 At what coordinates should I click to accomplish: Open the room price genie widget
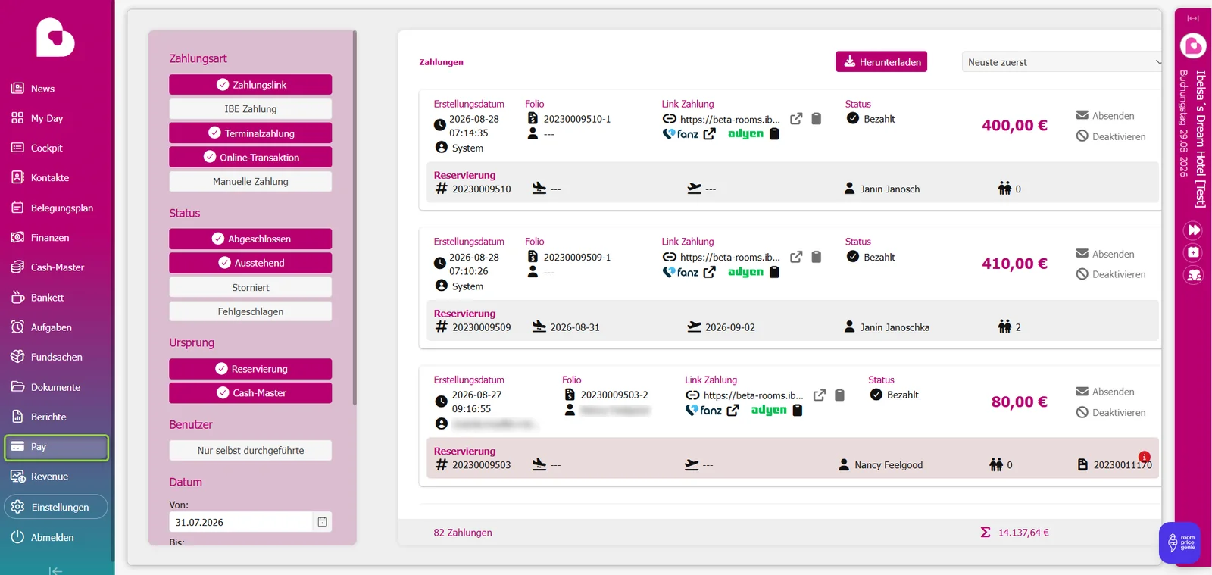click(1179, 542)
